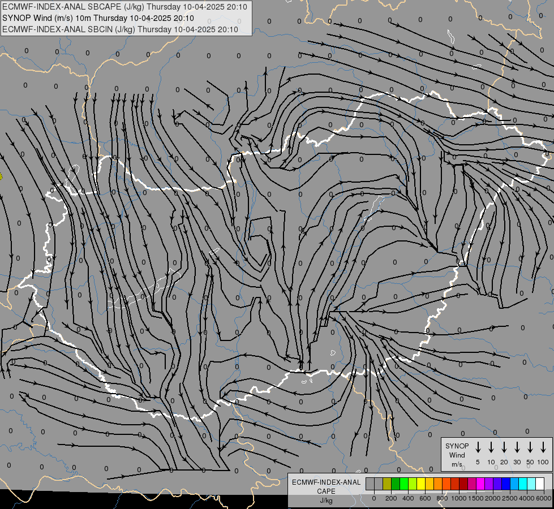Click the 'ECMWF-INDEX-ANAL' legend title

(x=326, y=482)
